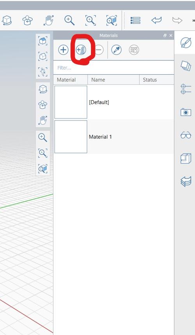Select Look Around in the vertical viewport toolbar
The height and width of the screenshot is (335, 195).
coord(43,105)
